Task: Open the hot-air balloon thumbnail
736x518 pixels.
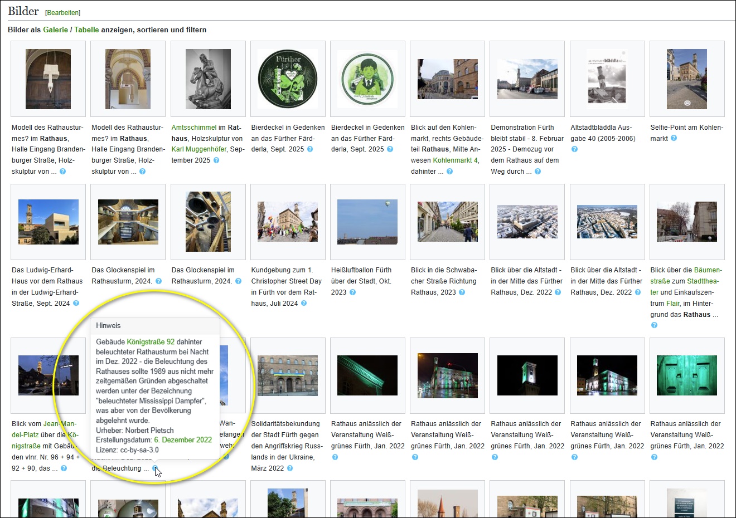Action: pos(367,222)
